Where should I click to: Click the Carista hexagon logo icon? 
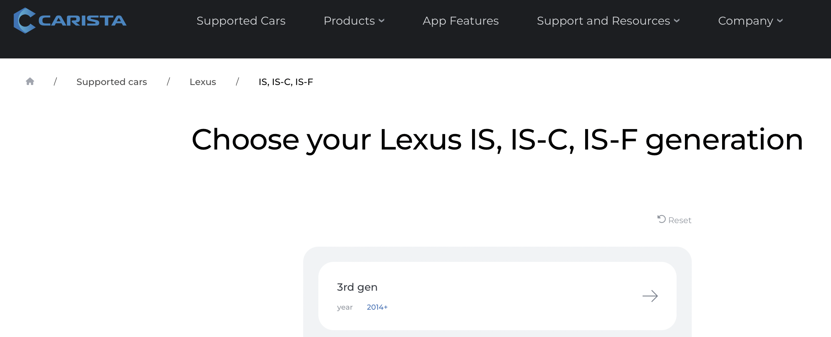[x=24, y=20]
